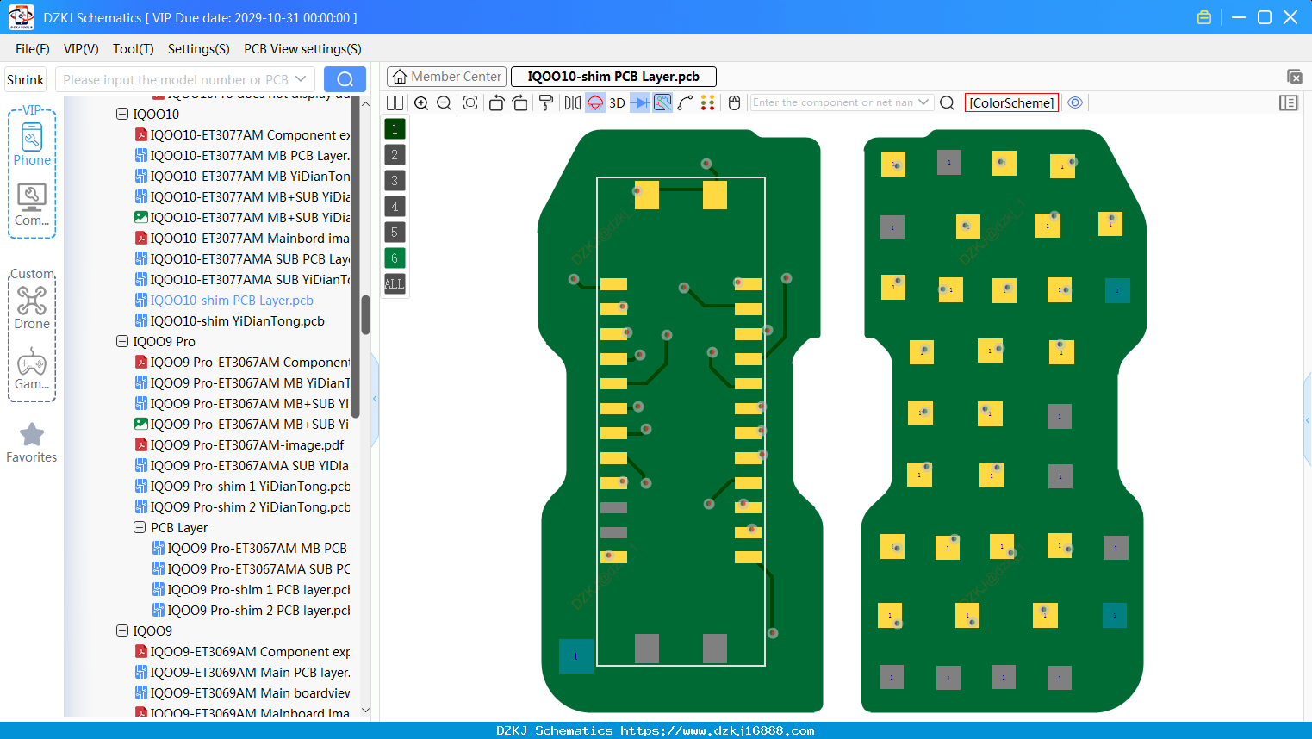
Task: Show PCB layer 1
Action: (395, 129)
